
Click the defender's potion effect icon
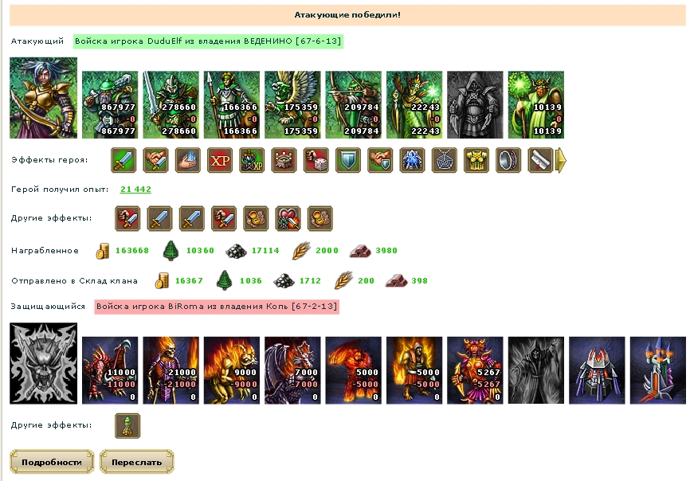(127, 425)
